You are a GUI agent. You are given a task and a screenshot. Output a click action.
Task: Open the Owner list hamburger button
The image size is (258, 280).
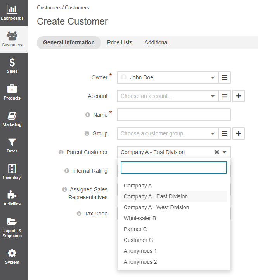coord(225,77)
